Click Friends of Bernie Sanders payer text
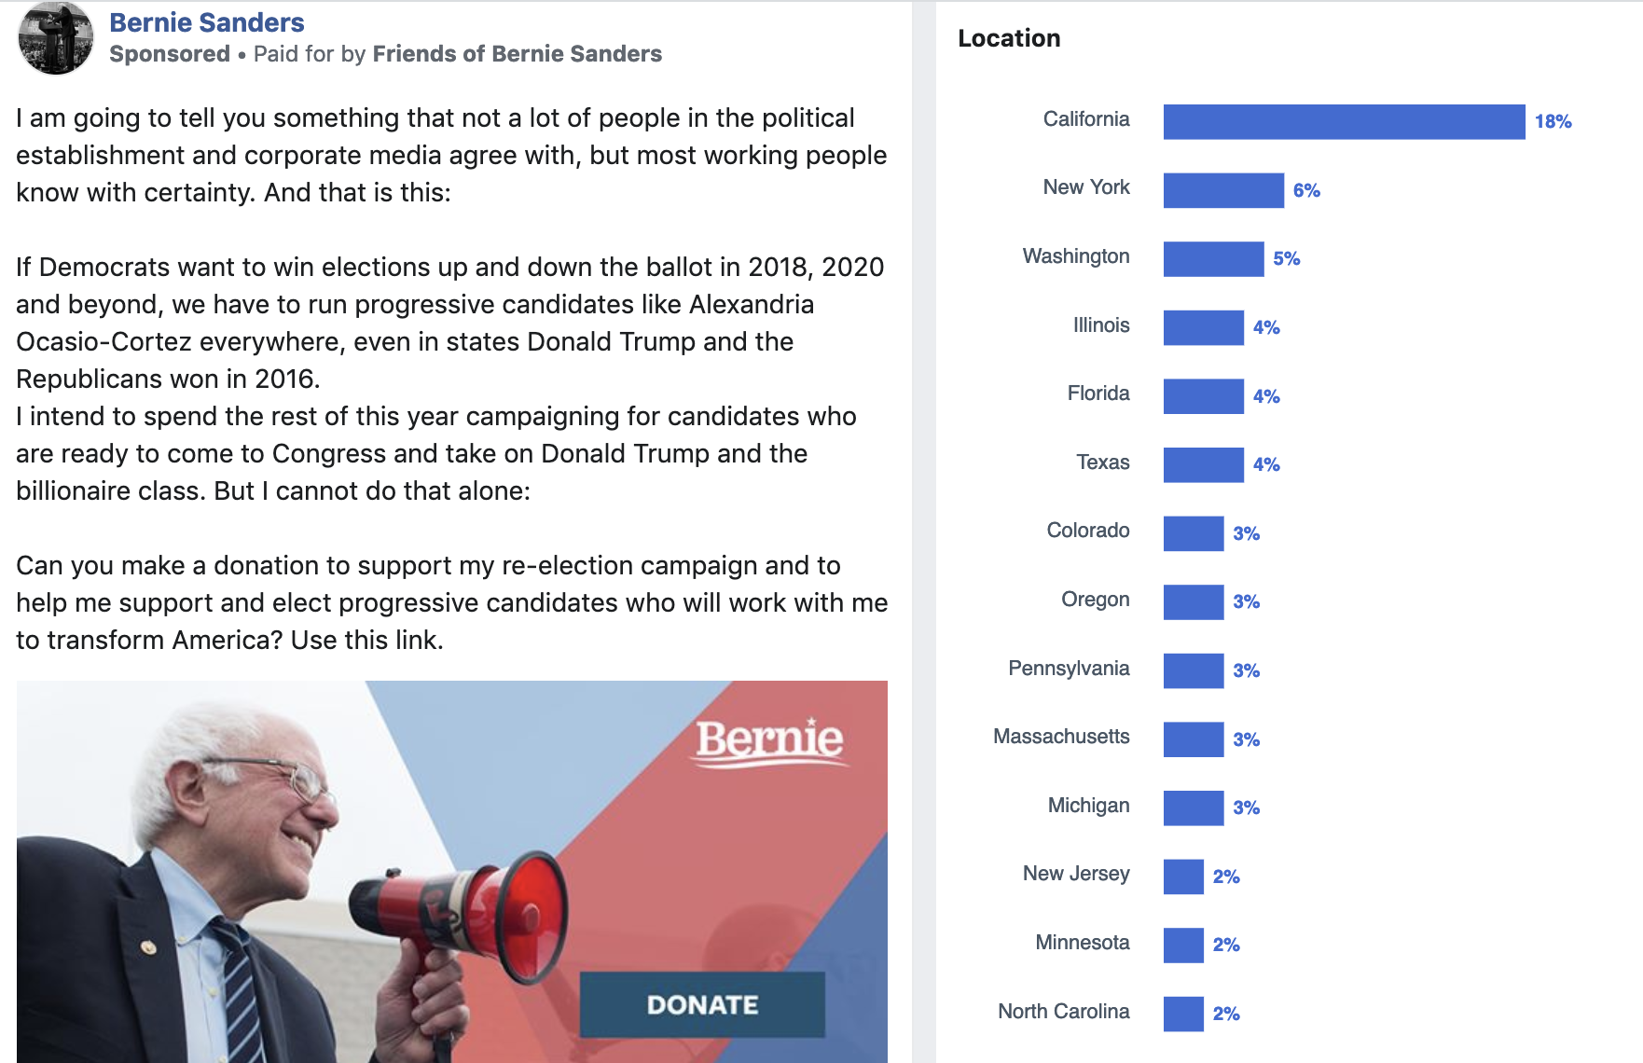Screen dimensions: 1643x1063 [517, 54]
